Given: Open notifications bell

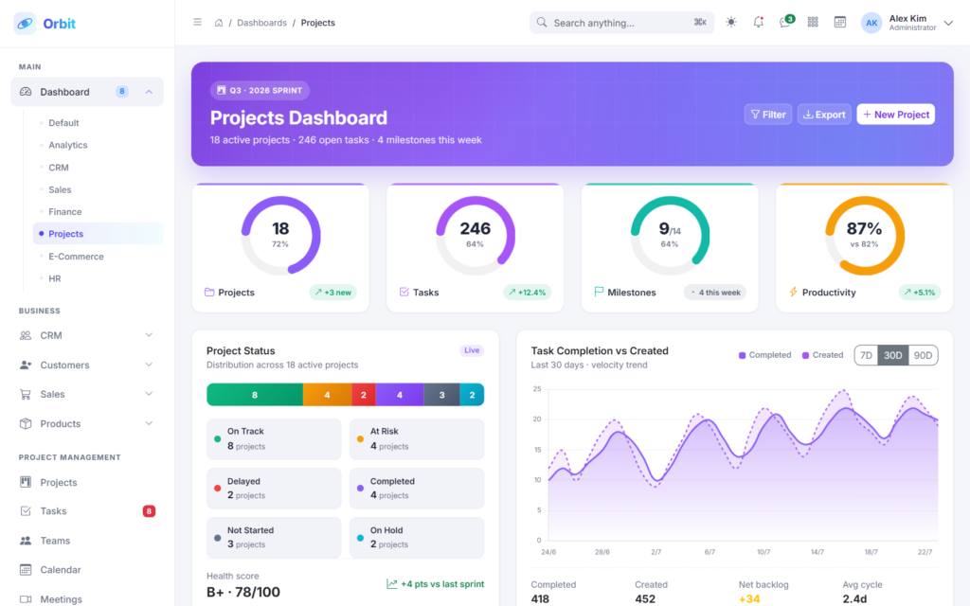Looking at the screenshot, I should 759,23.
